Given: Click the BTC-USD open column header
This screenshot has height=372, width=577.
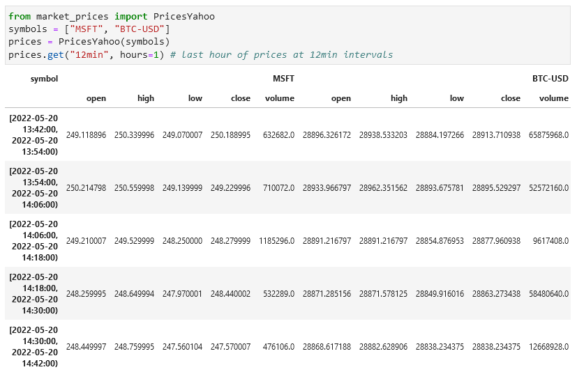Looking at the screenshot, I should tap(340, 98).
